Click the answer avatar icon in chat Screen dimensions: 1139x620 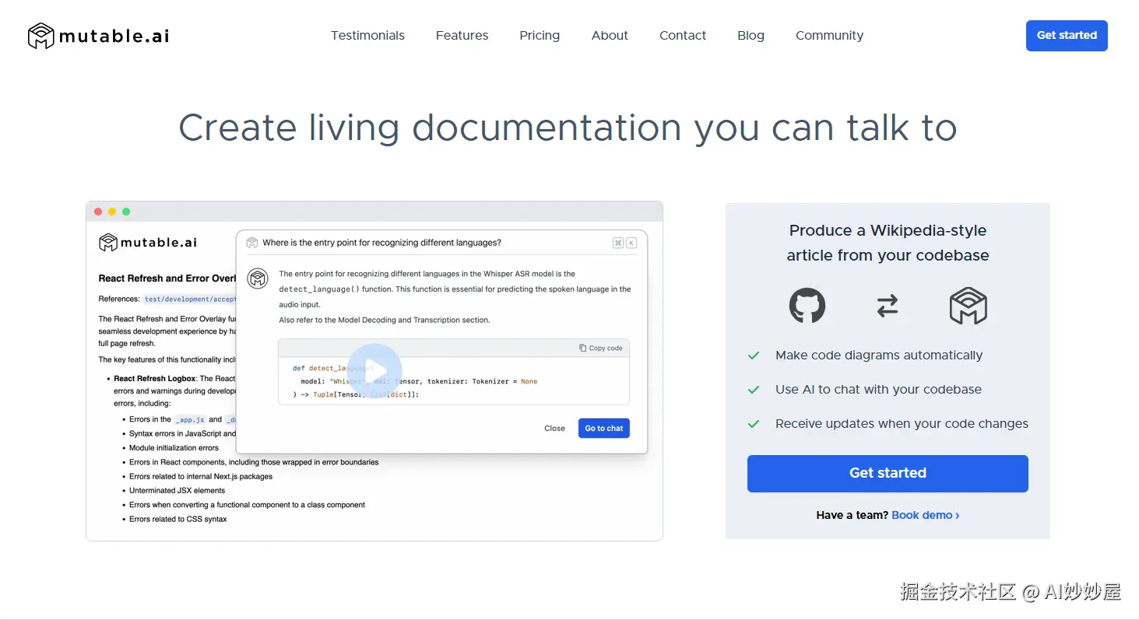tap(258, 278)
